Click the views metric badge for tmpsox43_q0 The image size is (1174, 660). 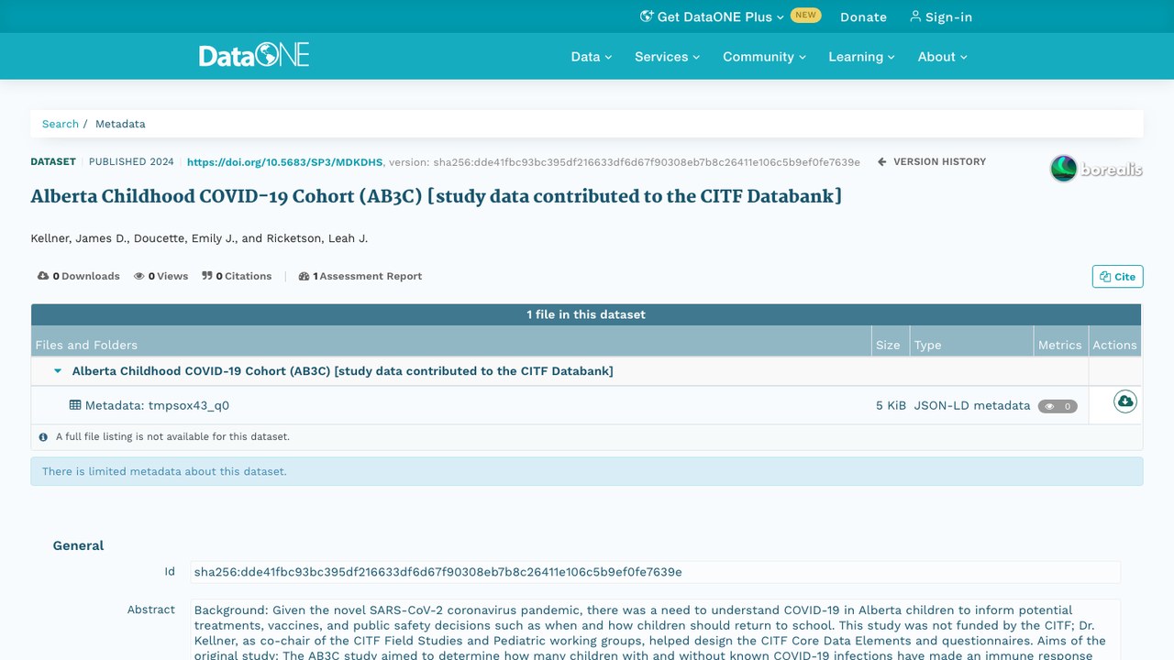[x=1058, y=406]
